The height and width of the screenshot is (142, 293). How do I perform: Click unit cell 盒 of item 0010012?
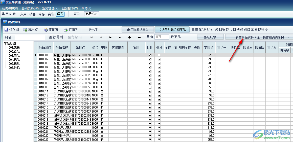point(104,95)
